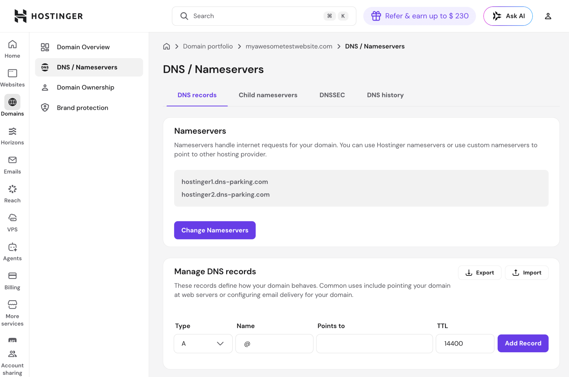Click the Reach sidebar icon
The height and width of the screenshot is (377, 569).
(12, 189)
